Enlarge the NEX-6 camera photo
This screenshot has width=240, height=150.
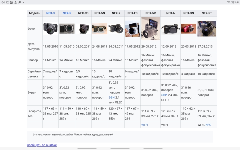[x=170, y=29]
